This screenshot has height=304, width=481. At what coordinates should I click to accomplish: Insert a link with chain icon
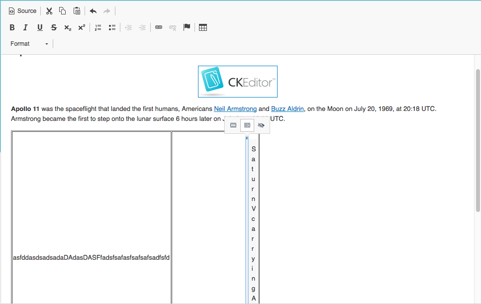point(159,27)
